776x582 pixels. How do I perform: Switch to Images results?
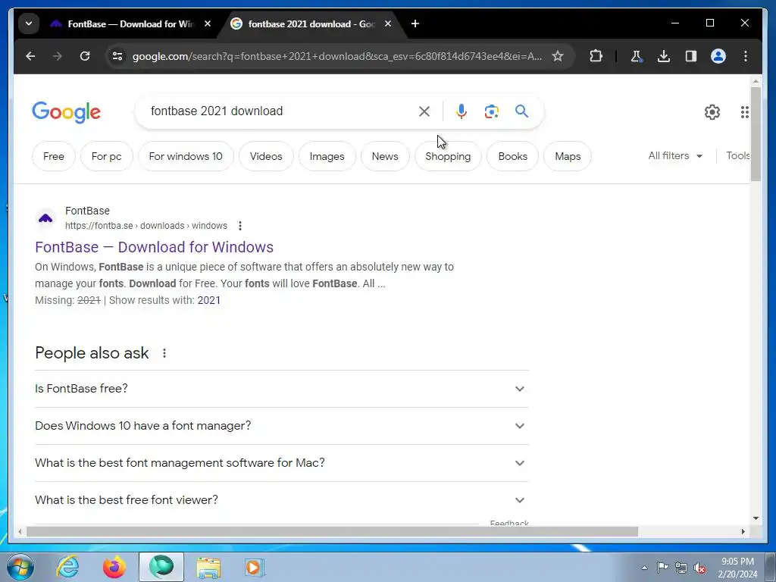click(x=327, y=156)
